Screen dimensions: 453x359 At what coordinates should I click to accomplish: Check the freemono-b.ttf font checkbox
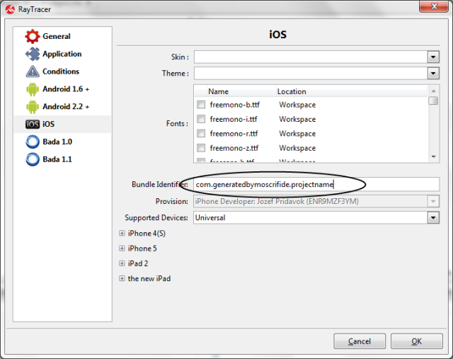click(x=201, y=104)
